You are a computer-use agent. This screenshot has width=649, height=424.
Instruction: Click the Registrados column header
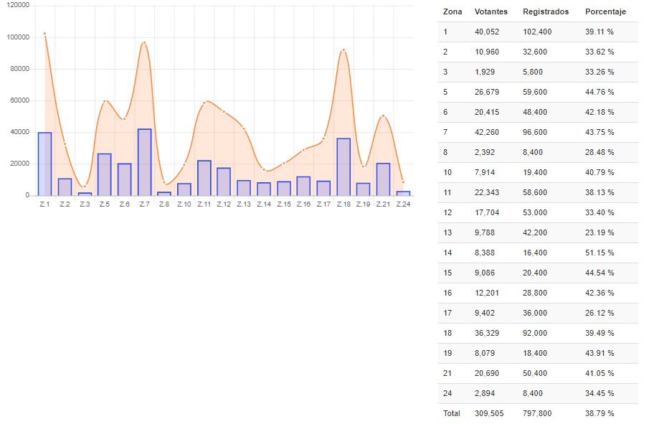click(x=545, y=12)
